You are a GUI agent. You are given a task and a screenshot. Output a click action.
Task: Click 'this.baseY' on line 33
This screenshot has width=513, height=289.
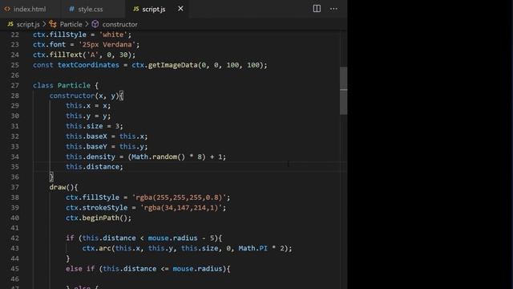pos(87,146)
